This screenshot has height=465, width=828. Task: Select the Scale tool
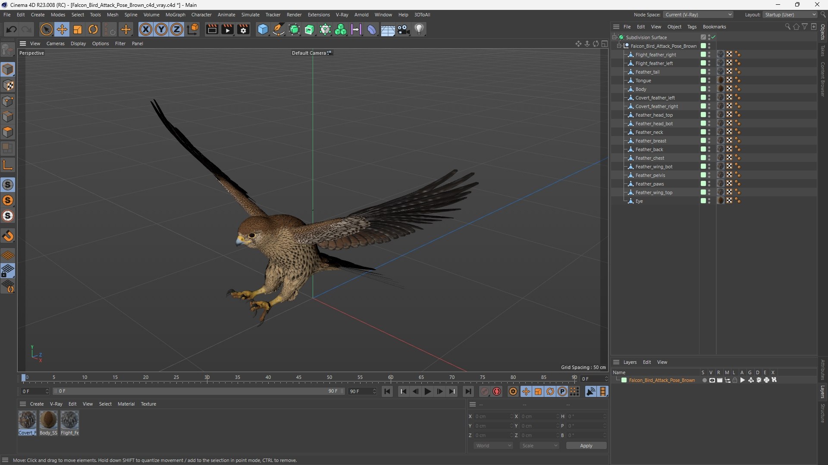(x=78, y=29)
